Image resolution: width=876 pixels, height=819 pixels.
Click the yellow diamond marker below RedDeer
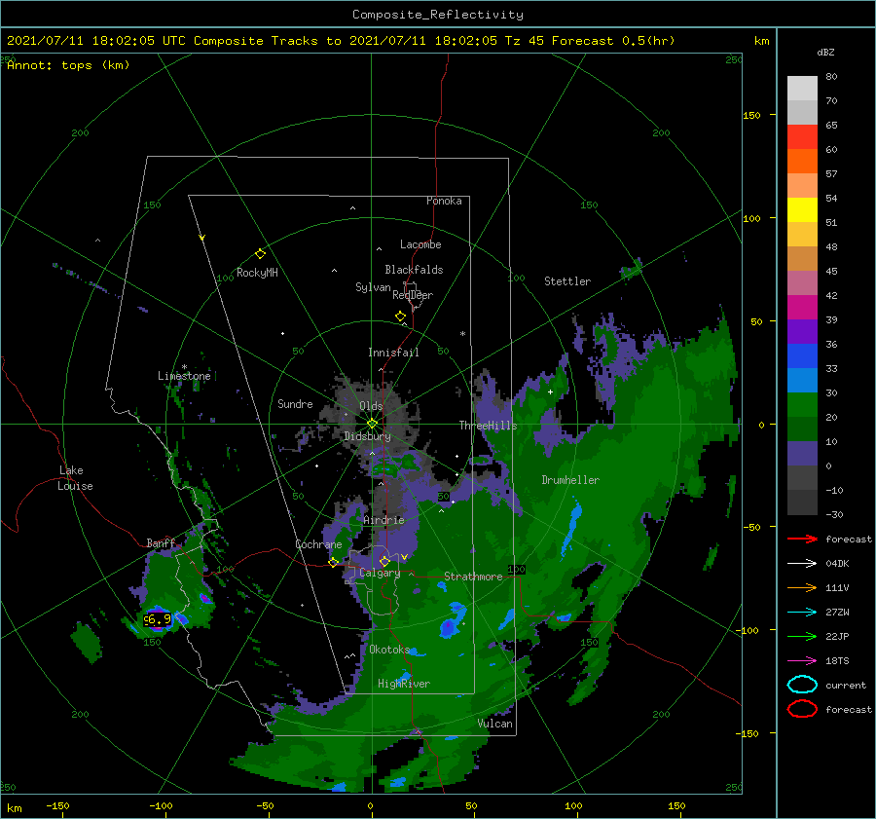pos(401,316)
